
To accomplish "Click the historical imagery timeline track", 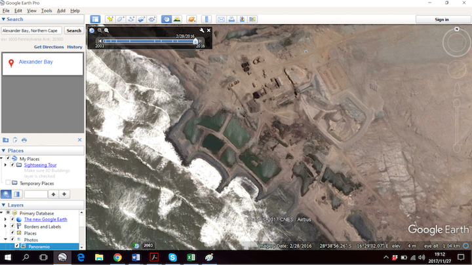I will point(149,41).
